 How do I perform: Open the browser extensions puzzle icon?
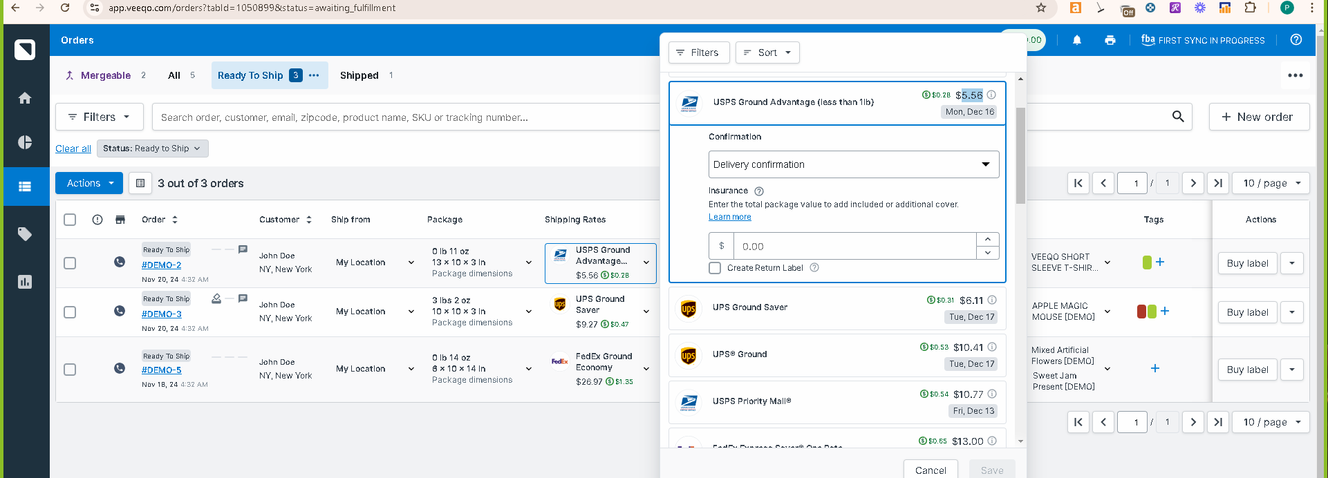pos(1250,8)
